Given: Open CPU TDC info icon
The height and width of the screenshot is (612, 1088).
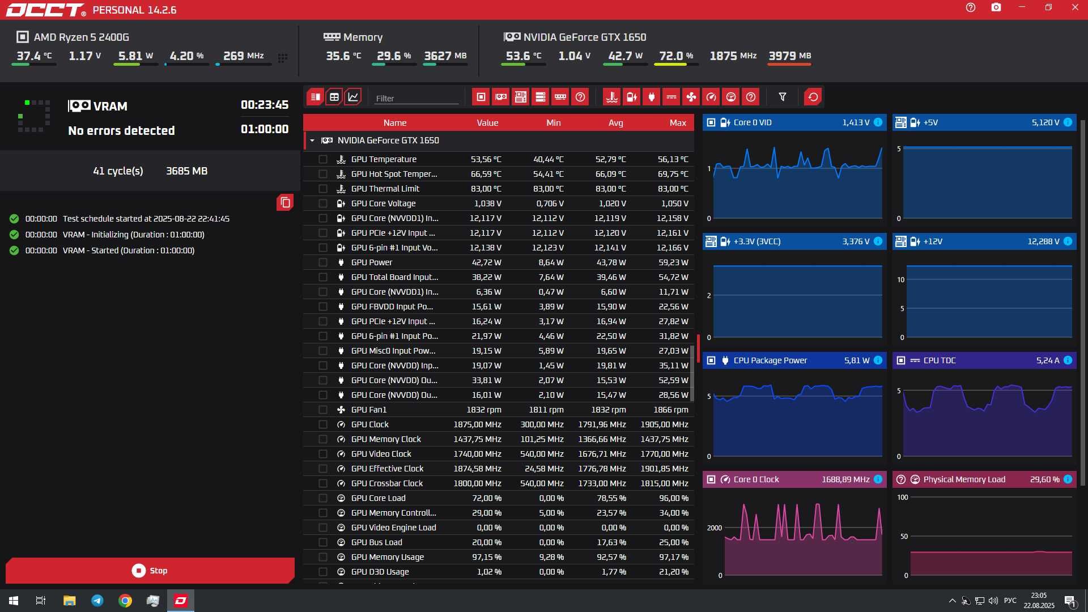Looking at the screenshot, I should (1068, 360).
